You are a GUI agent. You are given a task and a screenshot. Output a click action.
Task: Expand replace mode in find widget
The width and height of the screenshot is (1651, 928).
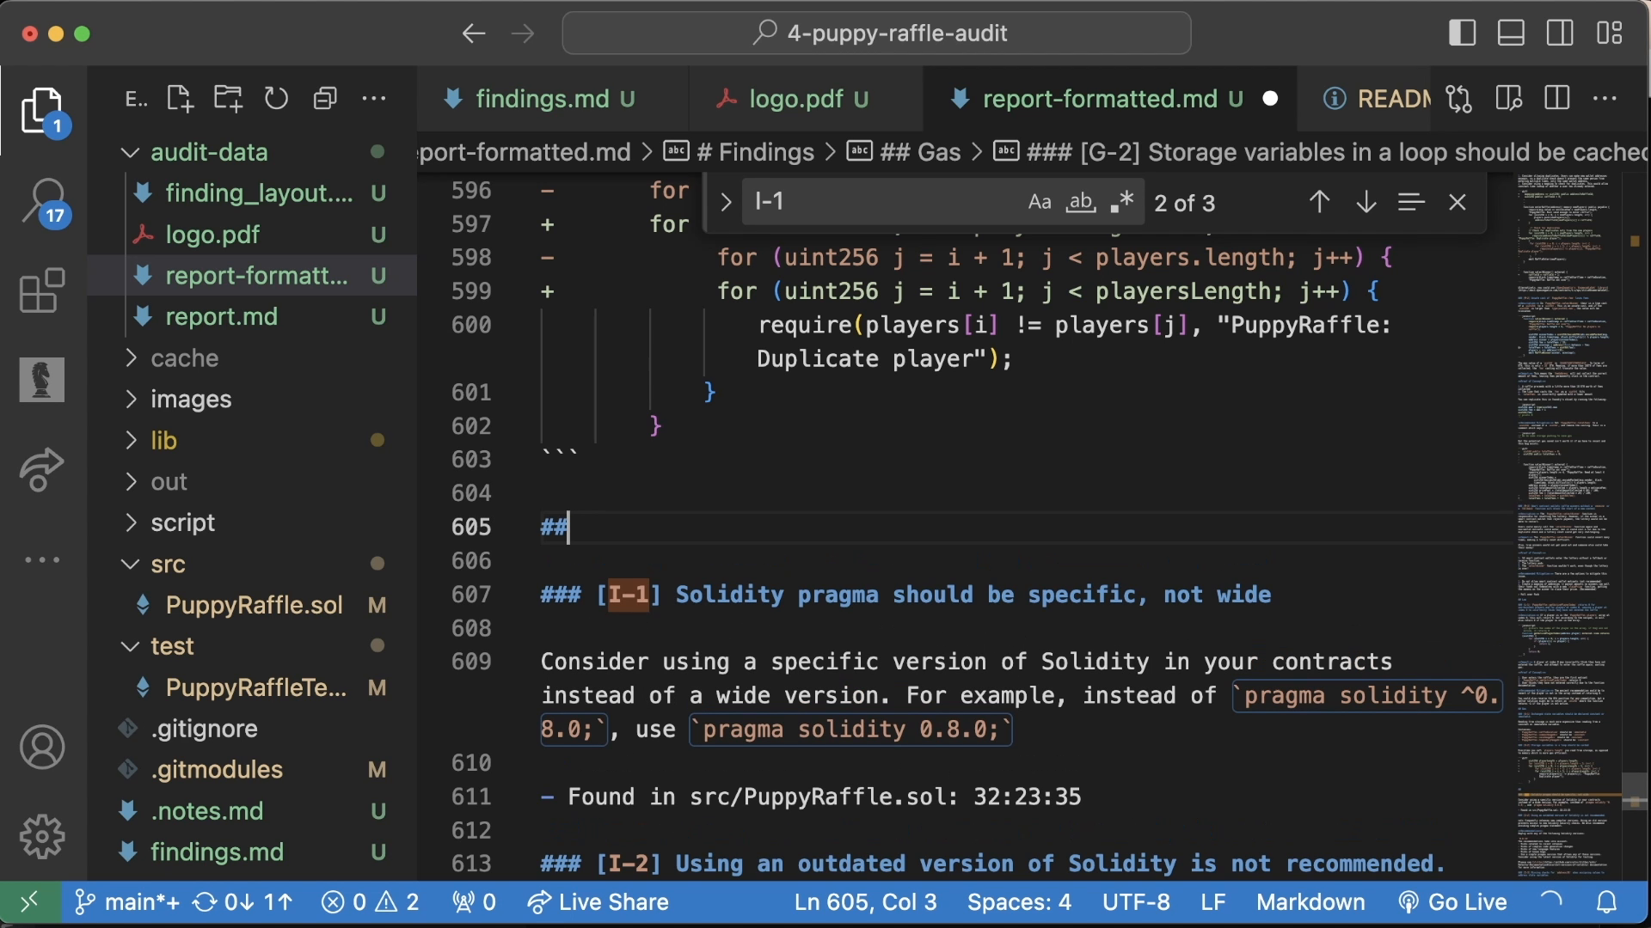point(725,203)
